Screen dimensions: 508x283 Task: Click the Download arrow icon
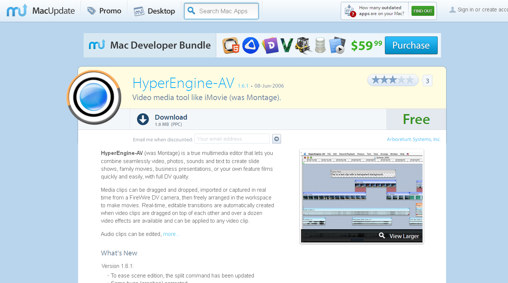(x=143, y=119)
